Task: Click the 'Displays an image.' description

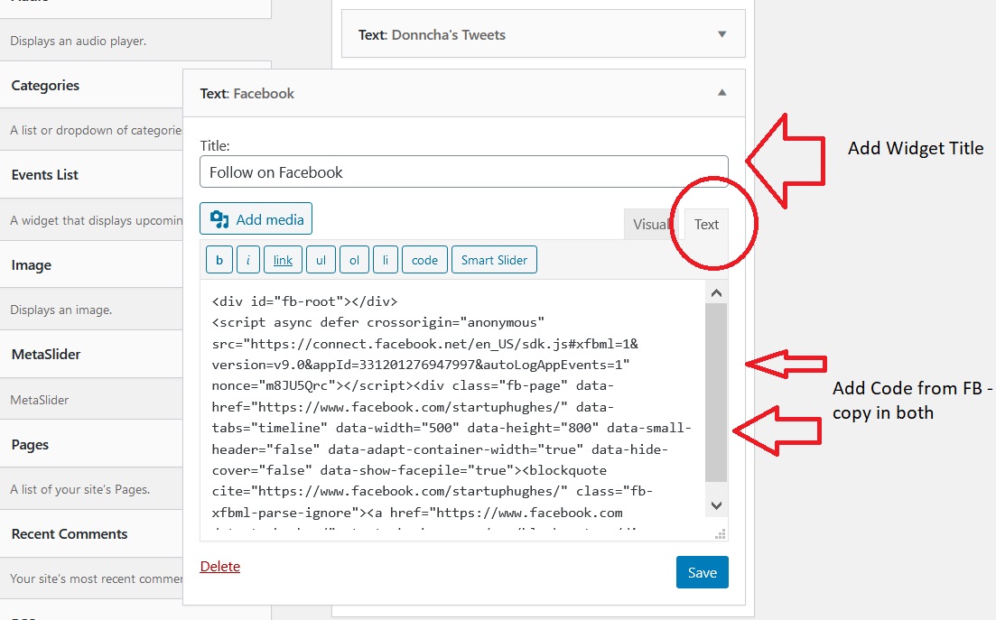Action: tap(61, 310)
